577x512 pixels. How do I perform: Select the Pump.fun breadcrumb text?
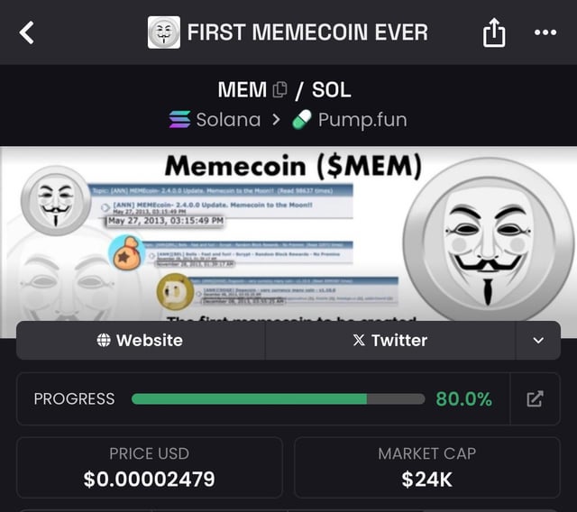tap(362, 120)
